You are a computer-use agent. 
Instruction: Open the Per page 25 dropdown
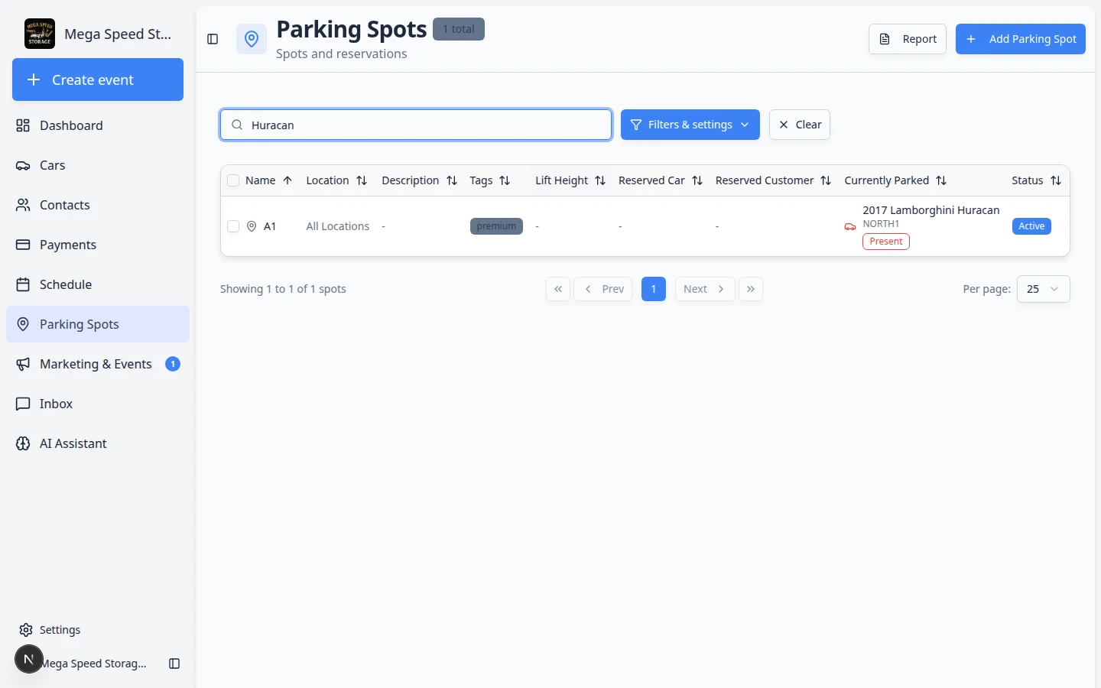[1043, 289]
